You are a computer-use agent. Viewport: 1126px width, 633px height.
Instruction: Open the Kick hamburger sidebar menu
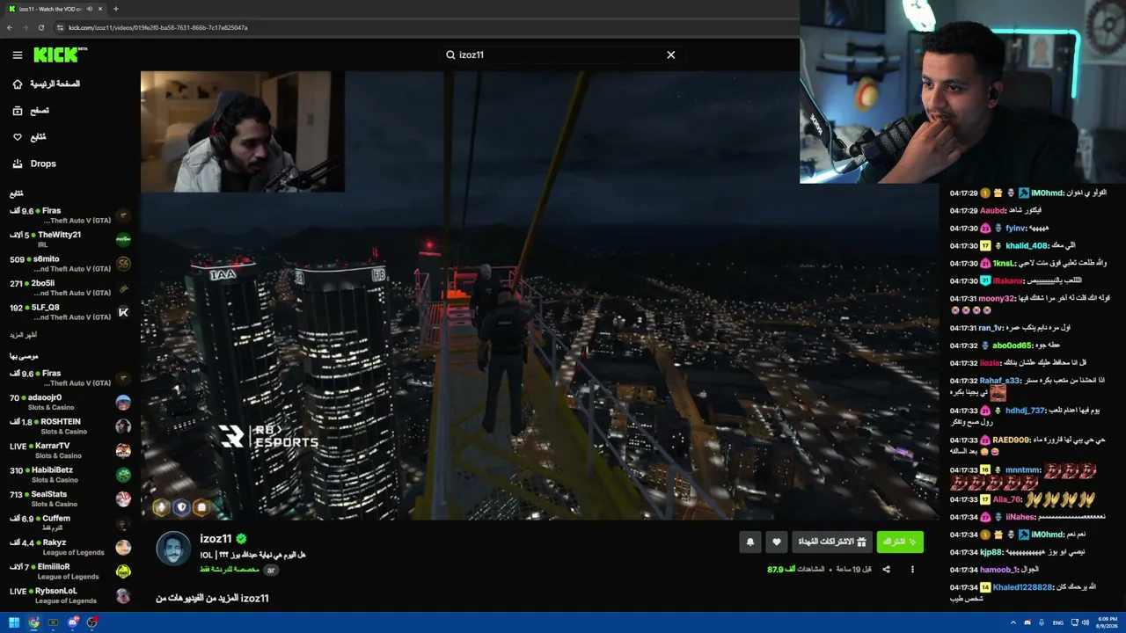point(18,55)
